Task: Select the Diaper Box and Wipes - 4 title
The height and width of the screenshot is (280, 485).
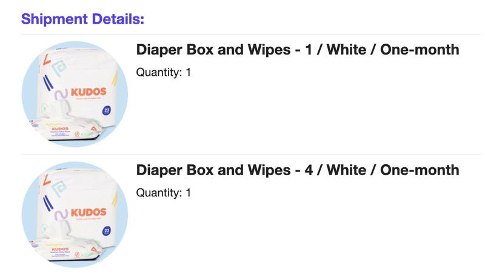Action: 298,170
